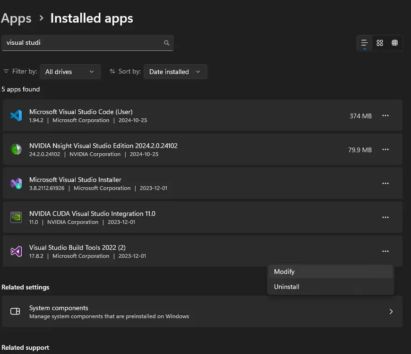The height and width of the screenshot is (354, 411).
Task: Open System components settings
Action: click(202, 312)
